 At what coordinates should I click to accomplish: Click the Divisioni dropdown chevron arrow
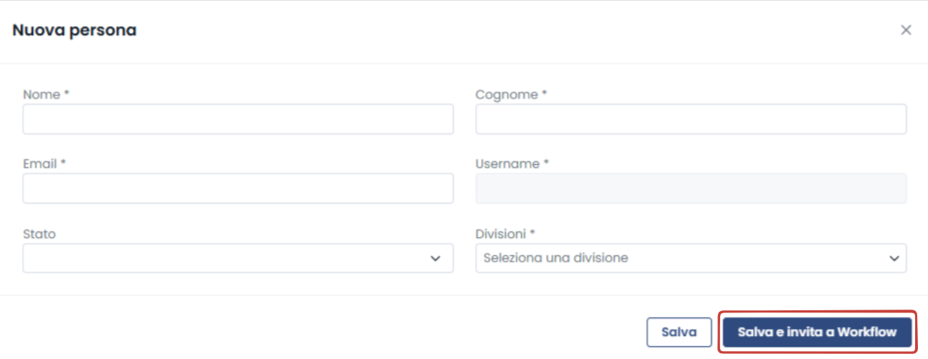[x=894, y=259]
